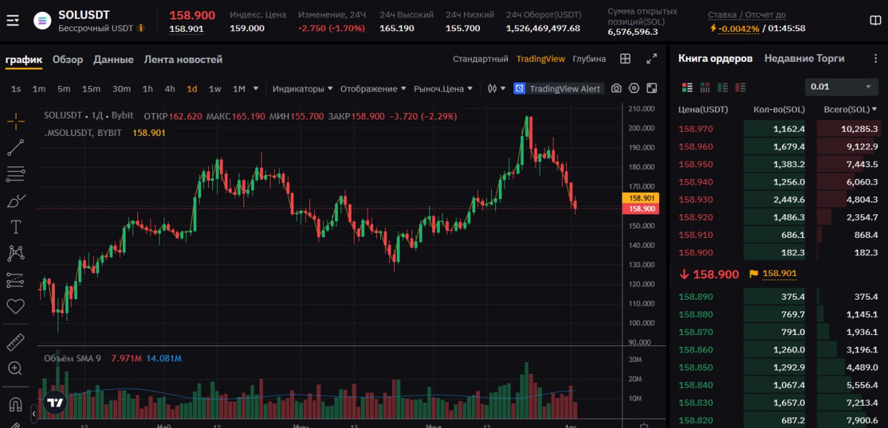Screen dimensions: 888x428
Task: Select the brush drawing tool
Action: pos(15,200)
